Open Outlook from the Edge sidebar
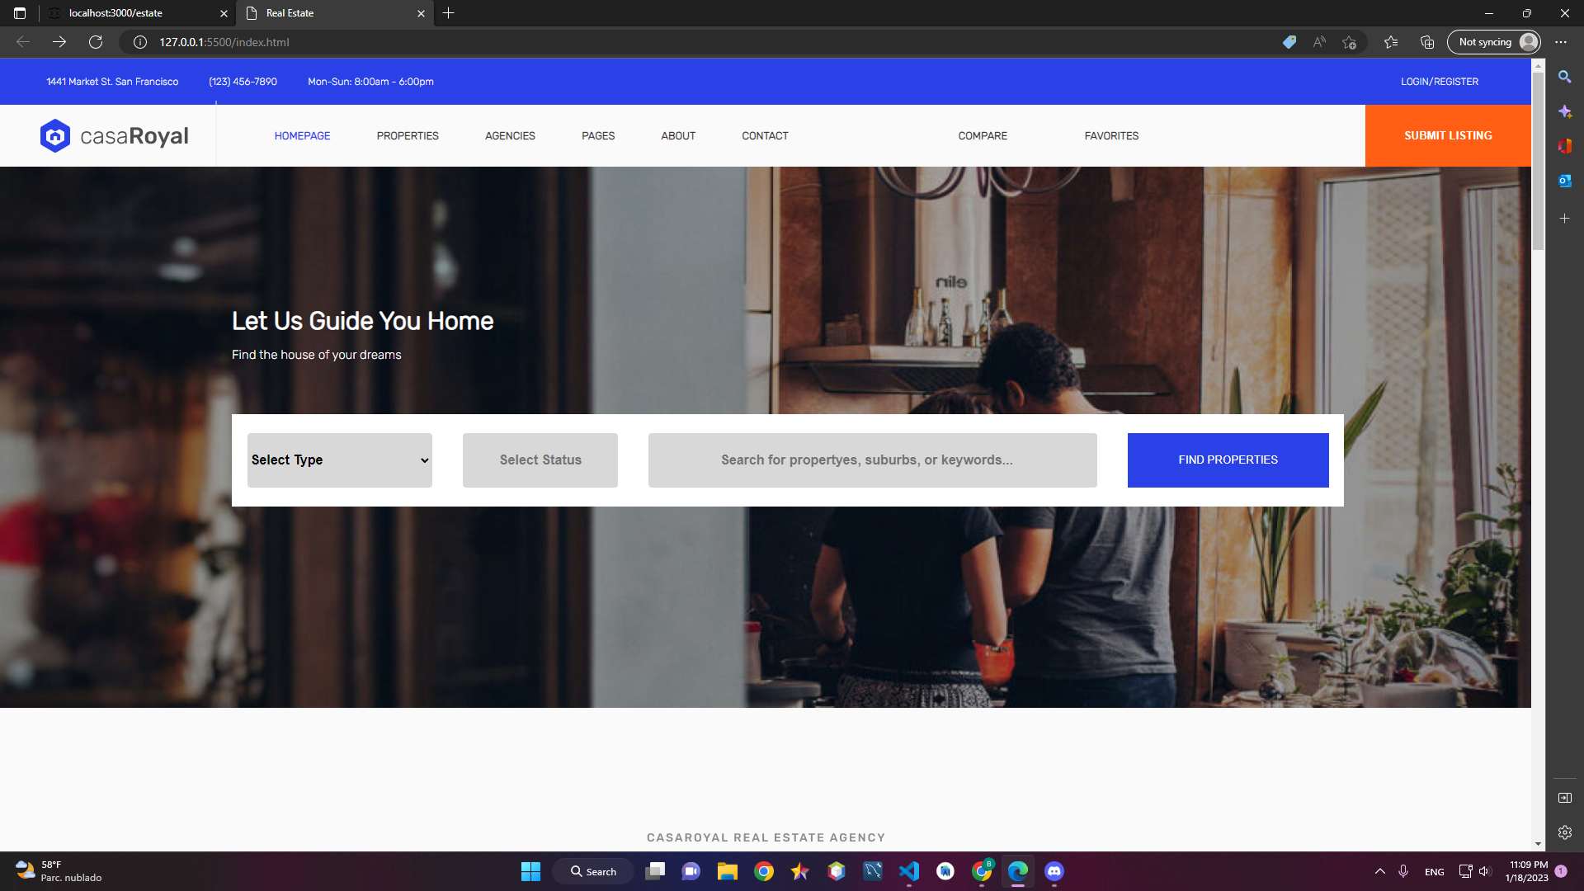 pos(1565,181)
